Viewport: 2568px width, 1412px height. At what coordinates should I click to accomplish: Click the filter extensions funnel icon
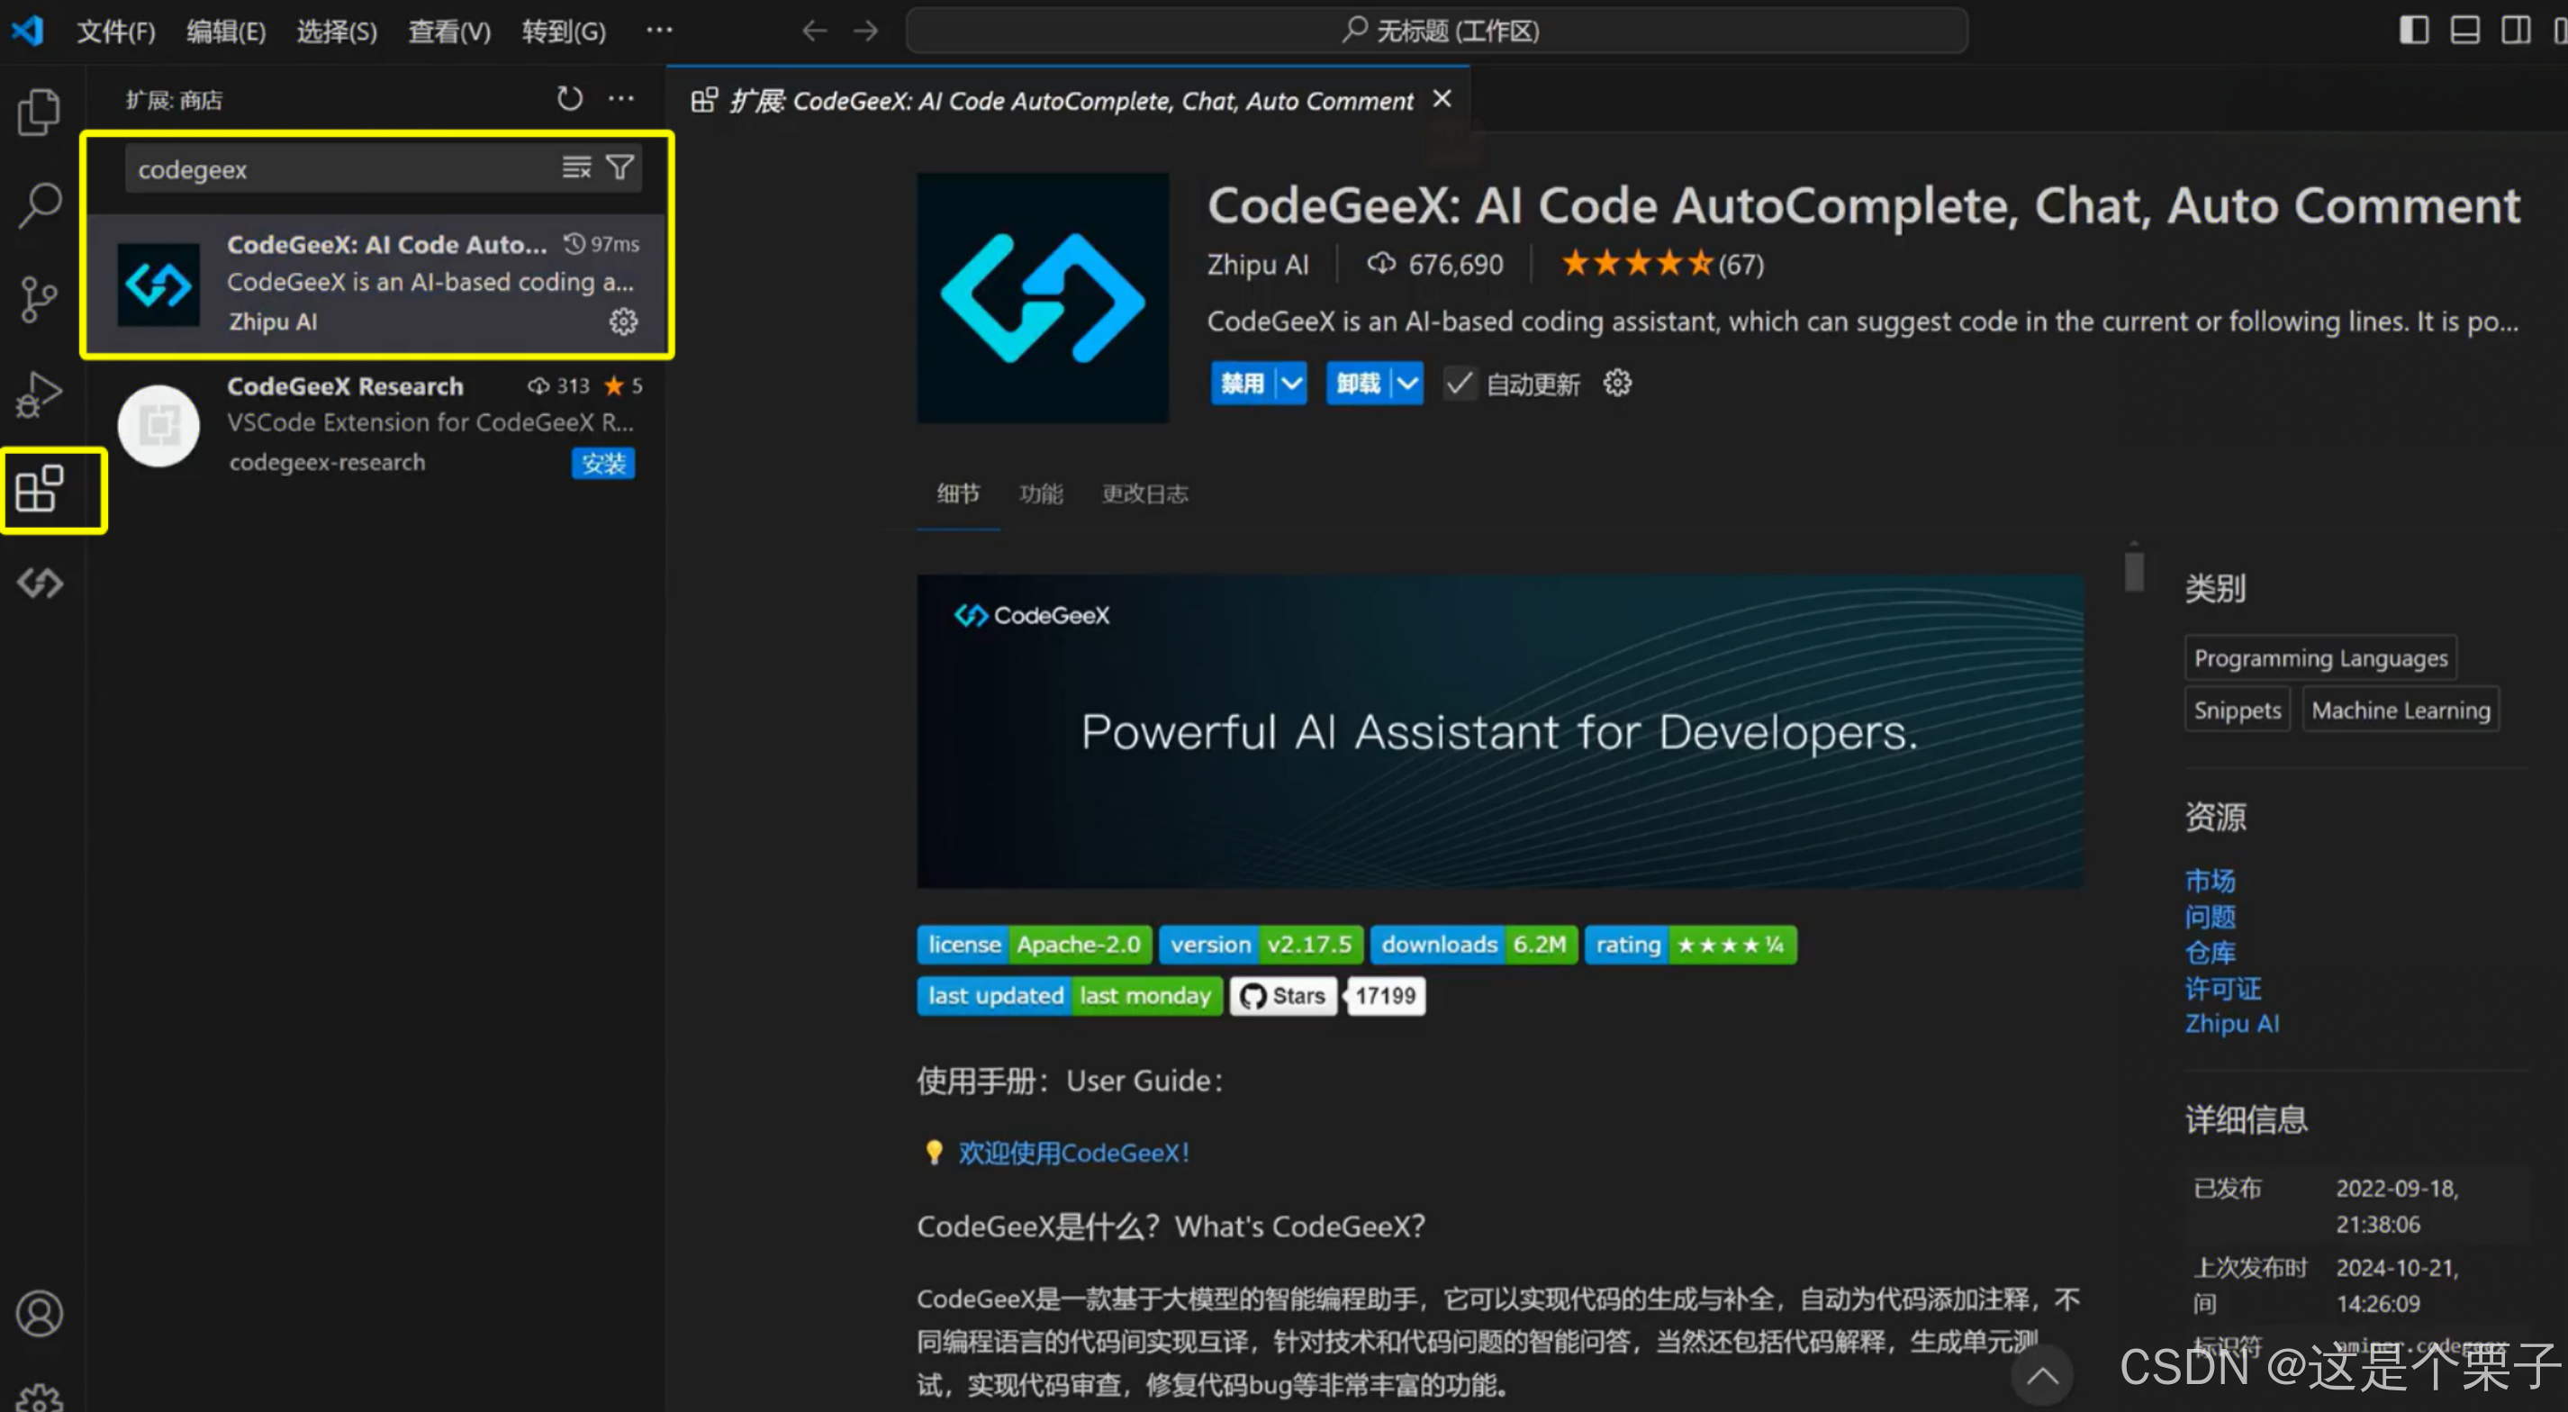pos(621,167)
